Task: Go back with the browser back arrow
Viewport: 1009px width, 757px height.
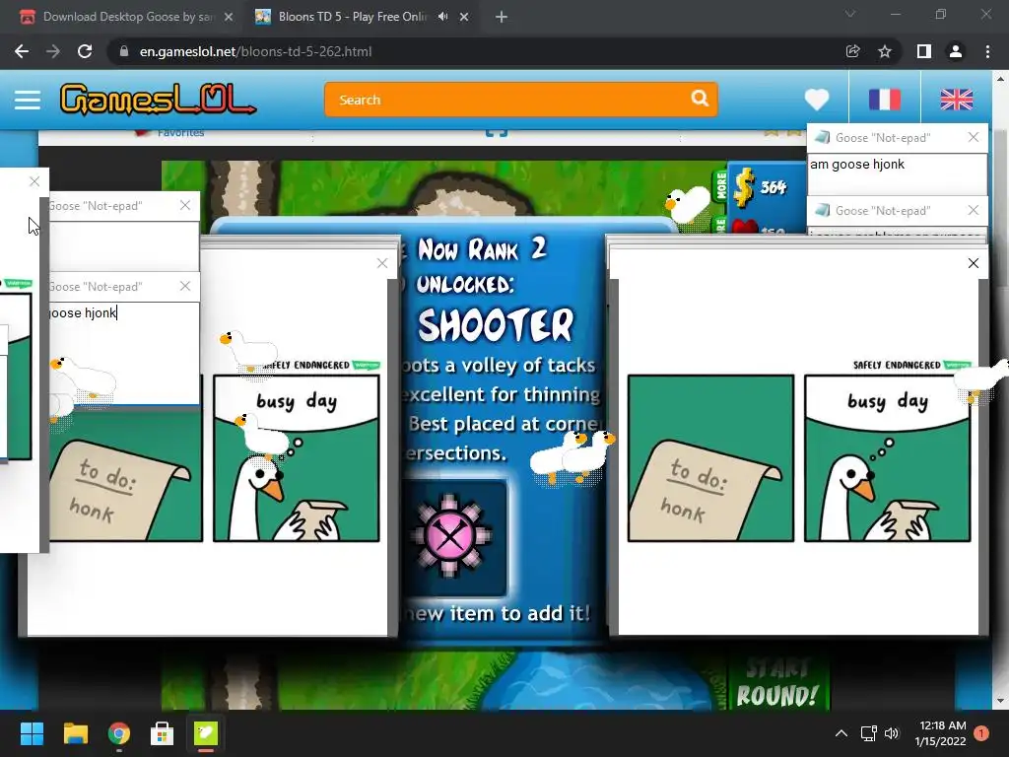Action: [x=22, y=51]
